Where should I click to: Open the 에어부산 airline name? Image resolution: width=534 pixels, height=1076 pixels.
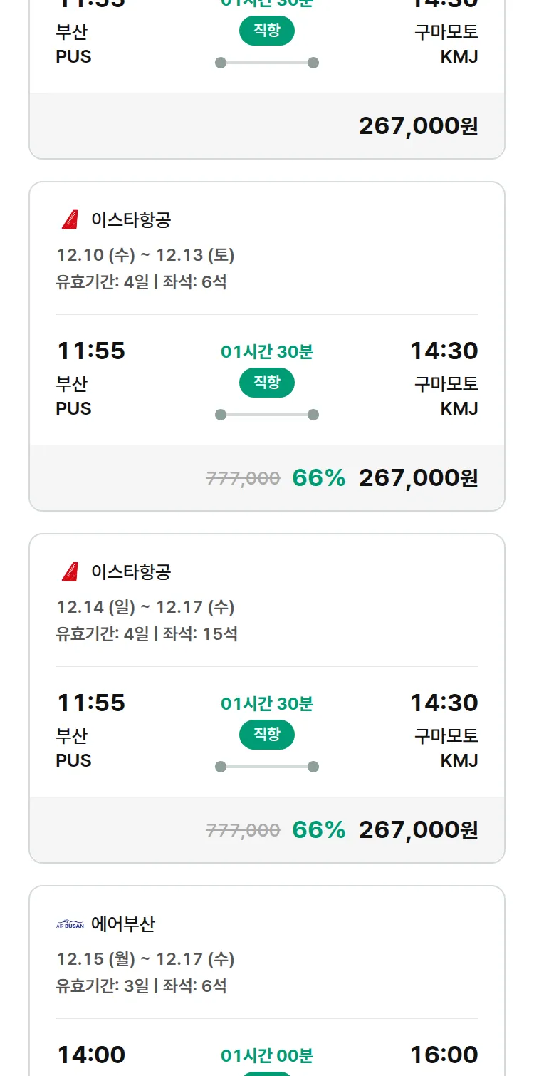click(x=123, y=924)
